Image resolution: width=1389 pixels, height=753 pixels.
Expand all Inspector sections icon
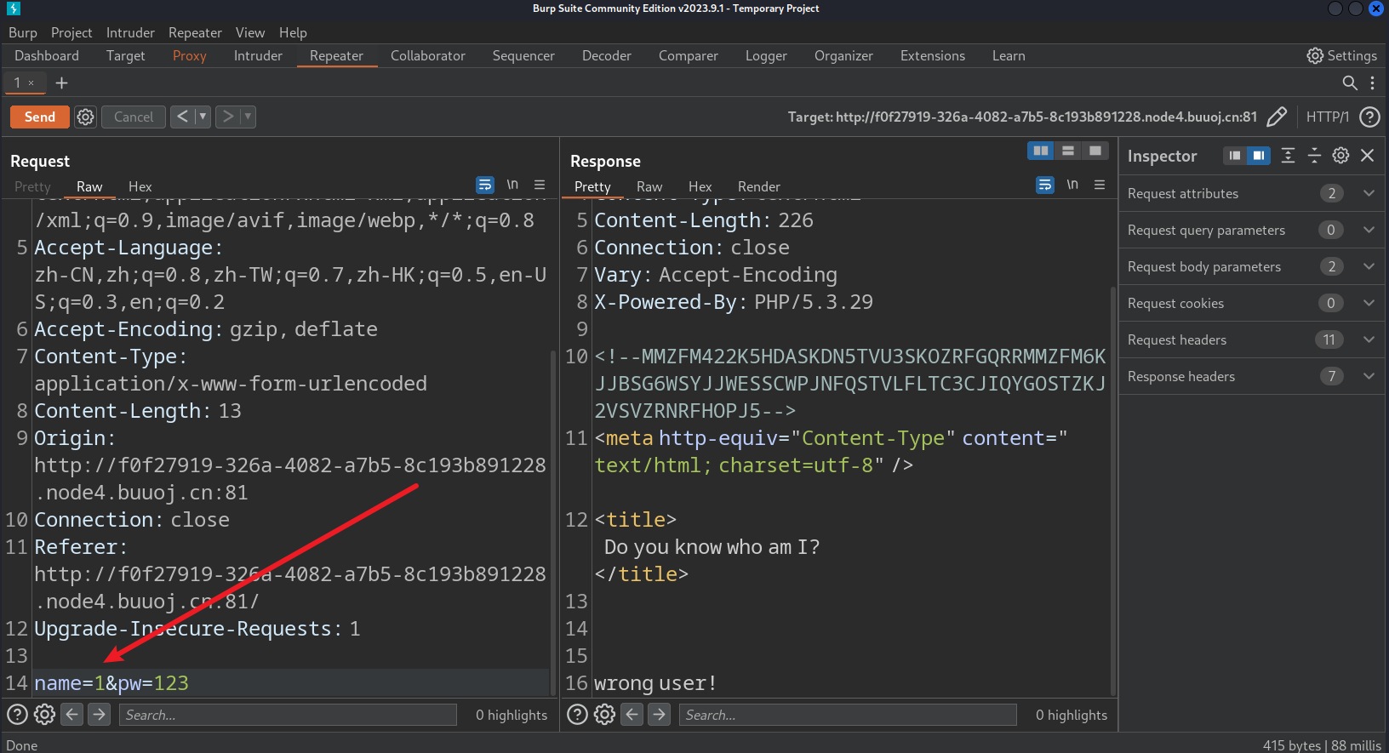click(1288, 155)
